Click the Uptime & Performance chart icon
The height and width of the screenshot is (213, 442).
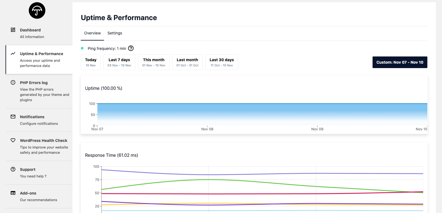click(x=13, y=53)
